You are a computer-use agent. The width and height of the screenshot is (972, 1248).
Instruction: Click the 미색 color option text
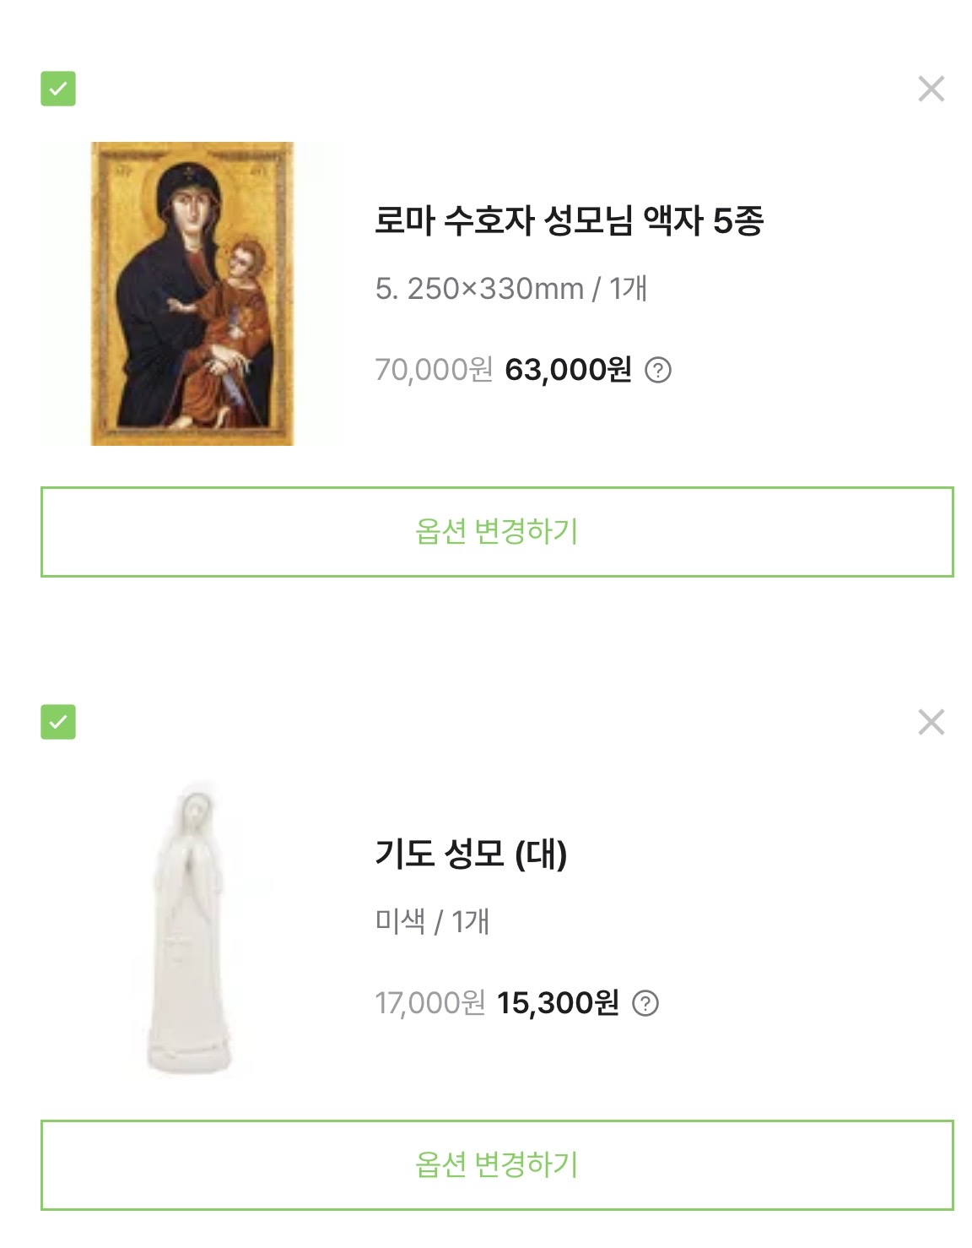(x=400, y=921)
